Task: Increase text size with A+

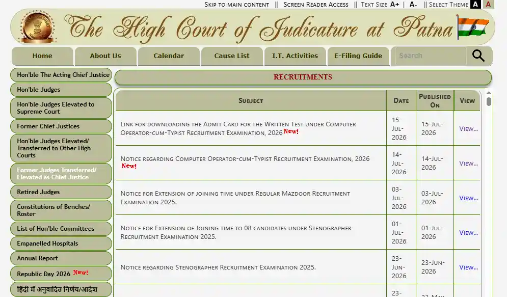Action: pos(394,5)
